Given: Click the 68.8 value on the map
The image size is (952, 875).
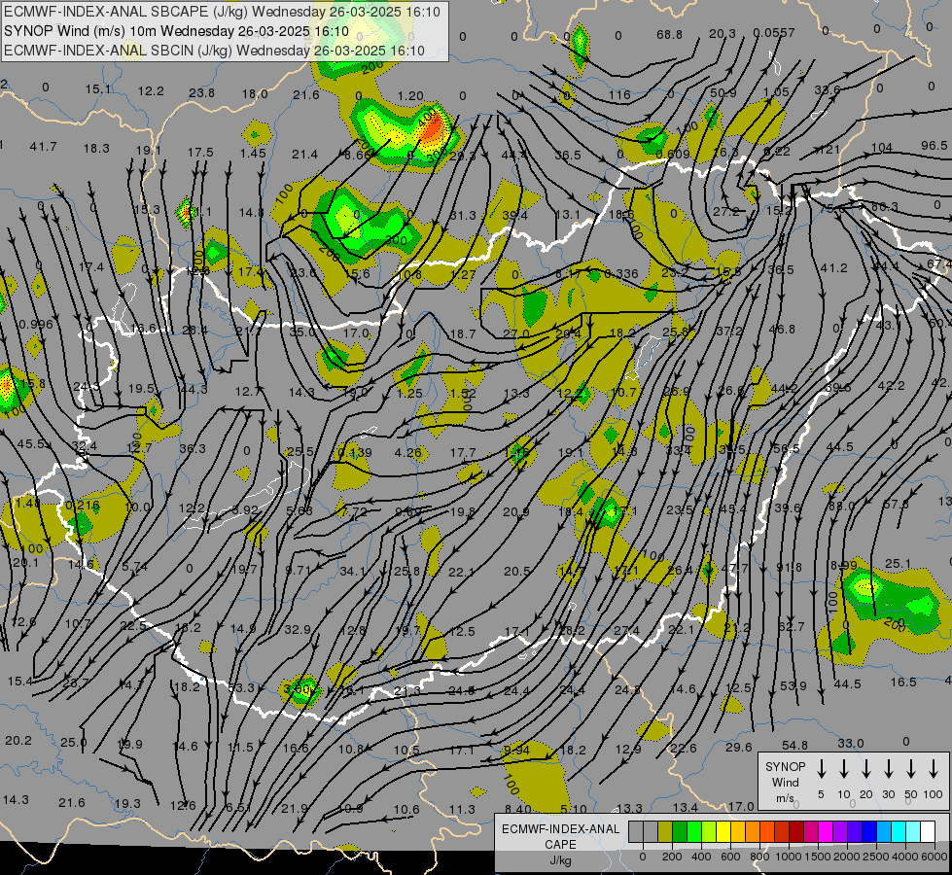Looking at the screenshot, I should pos(669,35).
